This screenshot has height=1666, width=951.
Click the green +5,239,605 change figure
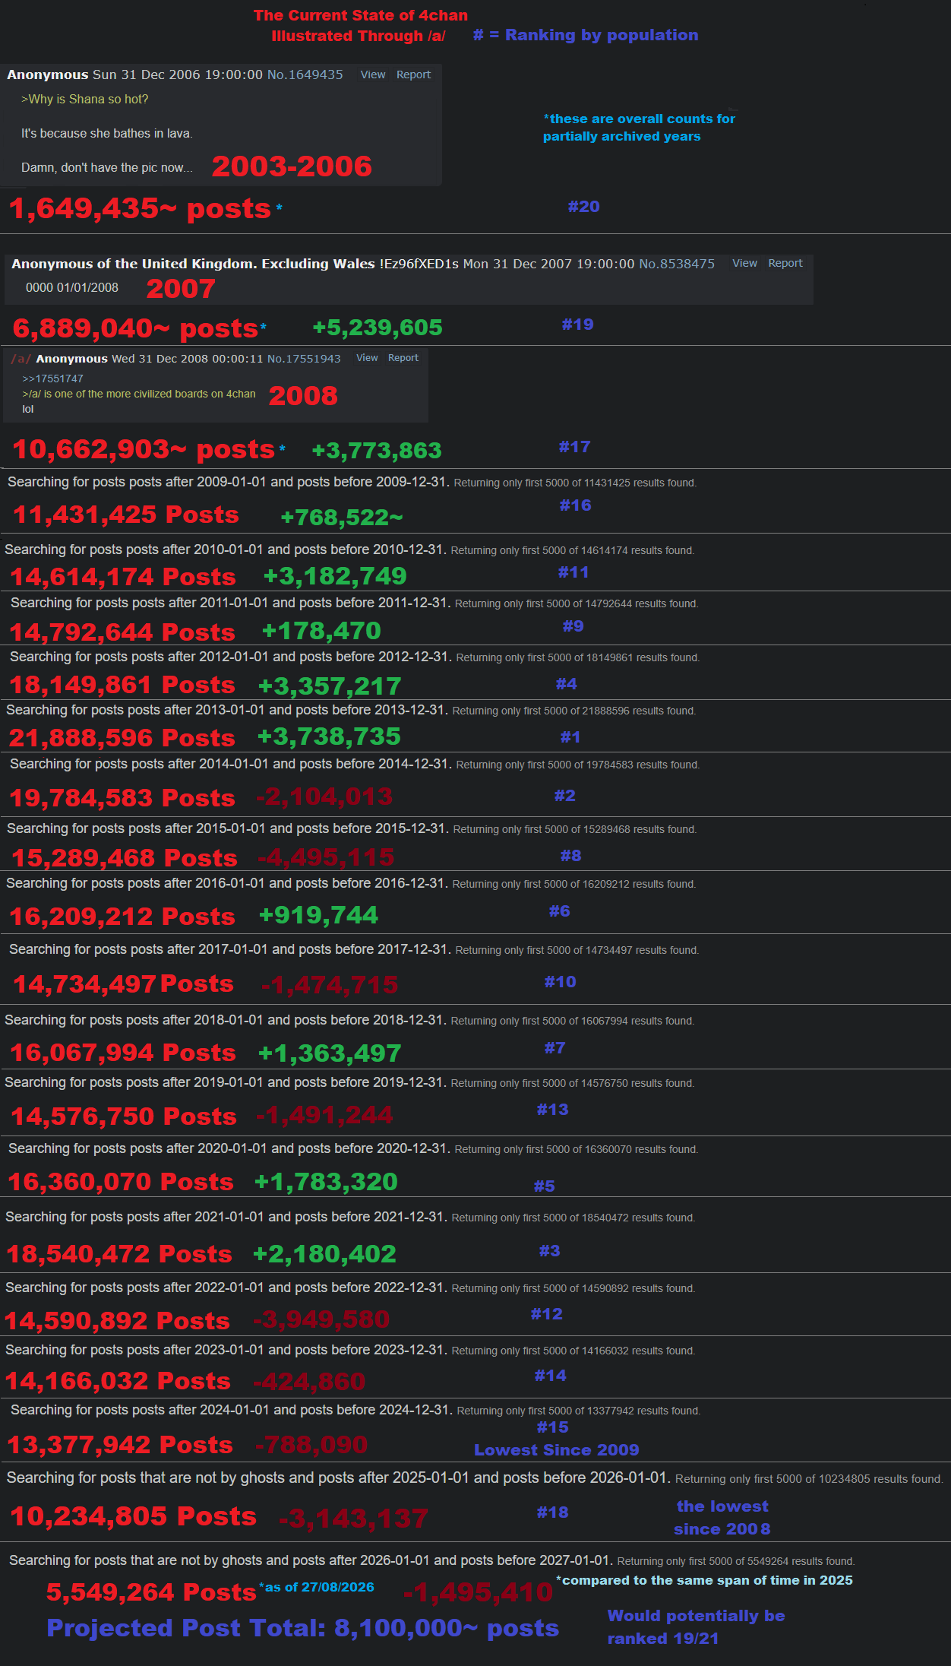click(378, 328)
